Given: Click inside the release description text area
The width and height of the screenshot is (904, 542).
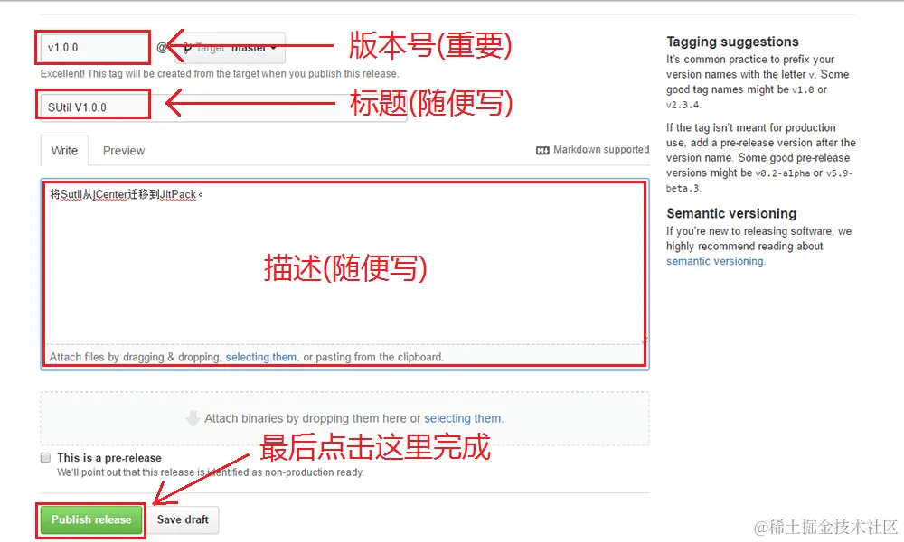Looking at the screenshot, I should coord(344,262).
